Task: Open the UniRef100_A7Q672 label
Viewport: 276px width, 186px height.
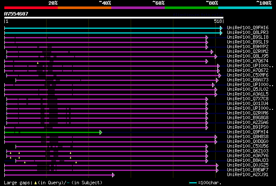Action: pos(248,71)
